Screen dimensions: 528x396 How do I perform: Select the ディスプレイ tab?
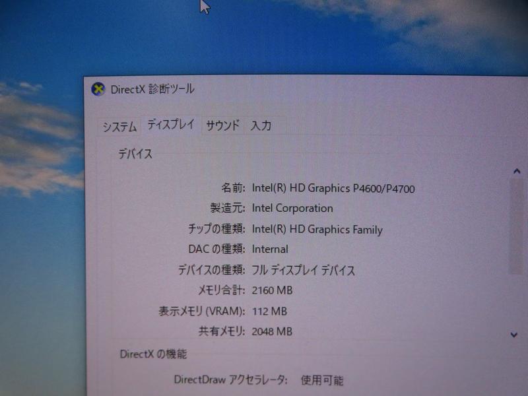click(x=171, y=124)
